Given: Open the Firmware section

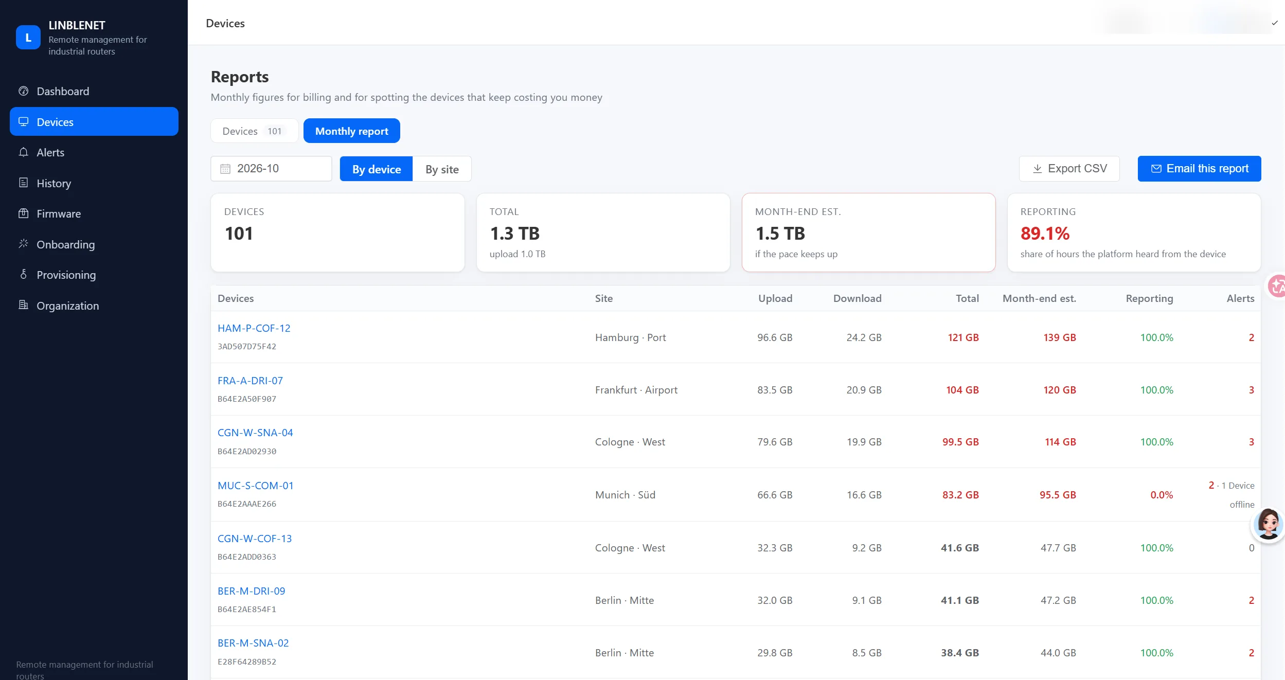Looking at the screenshot, I should click(x=94, y=213).
